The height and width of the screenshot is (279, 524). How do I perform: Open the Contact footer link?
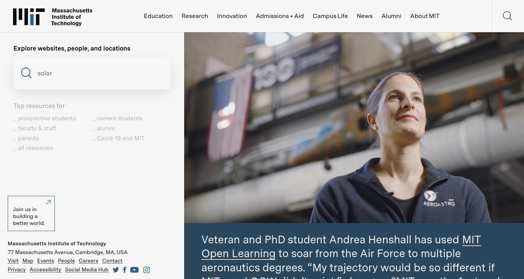point(112,261)
